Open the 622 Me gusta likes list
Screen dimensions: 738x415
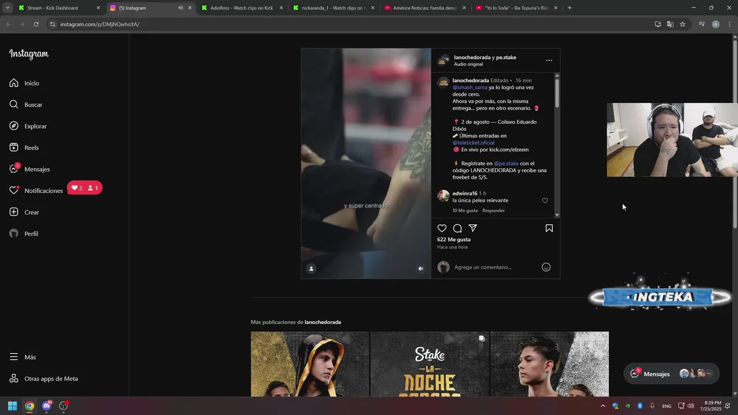(x=454, y=239)
